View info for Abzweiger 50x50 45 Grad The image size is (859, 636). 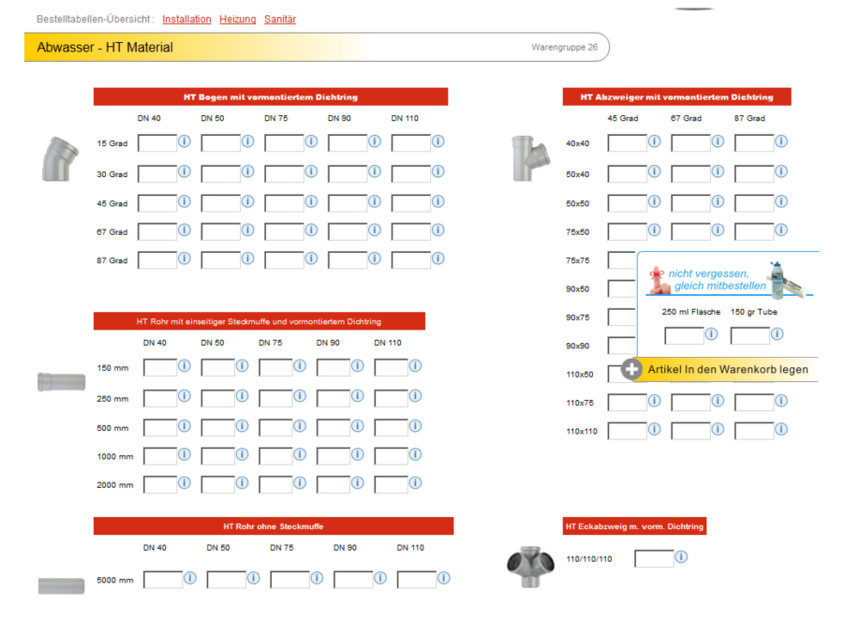pos(655,201)
